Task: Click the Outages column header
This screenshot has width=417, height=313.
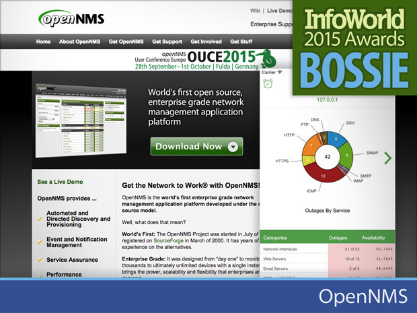Action: 338,238
